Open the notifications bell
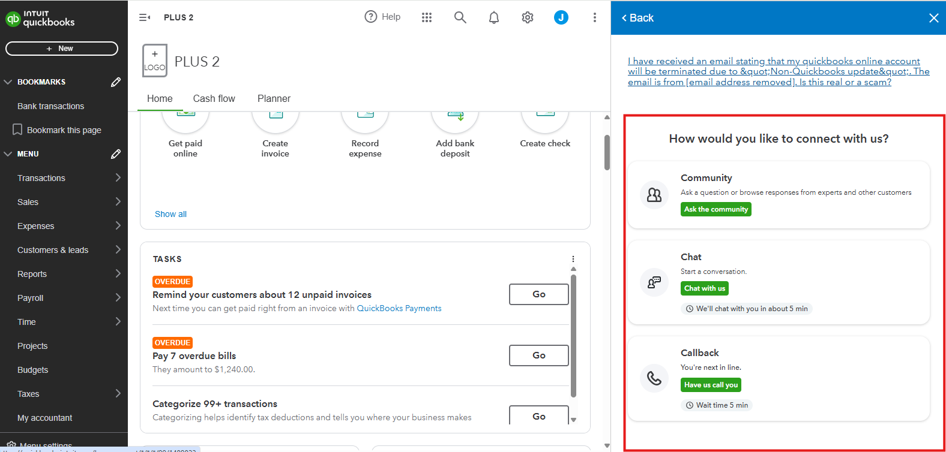946x452 pixels. tap(494, 17)
